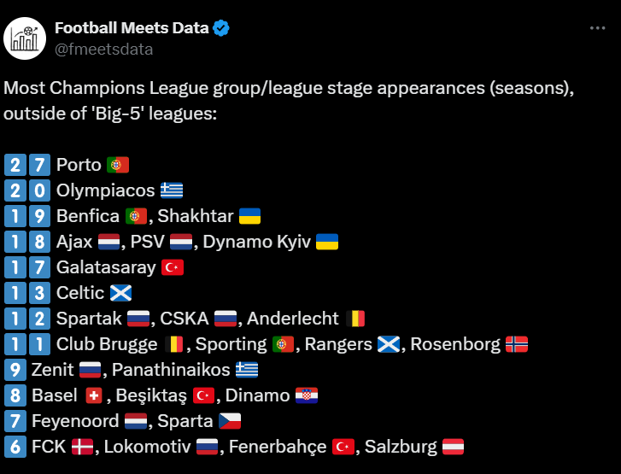Click the Netherlands flag next to Ajax

109,242
